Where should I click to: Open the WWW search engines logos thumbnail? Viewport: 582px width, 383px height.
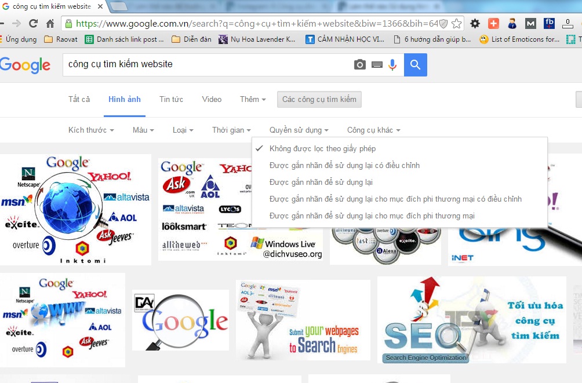(x=63, y=320)
